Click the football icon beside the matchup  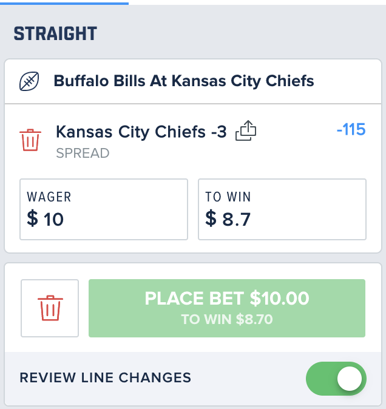(29, 81)
